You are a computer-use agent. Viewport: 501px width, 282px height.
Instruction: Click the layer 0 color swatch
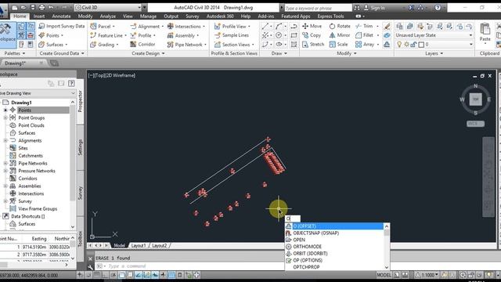click(421, 45)
